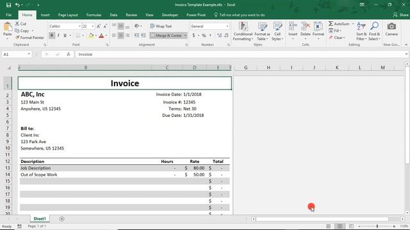Toggle Center horizontal alignment

click(x=120, y=35)
